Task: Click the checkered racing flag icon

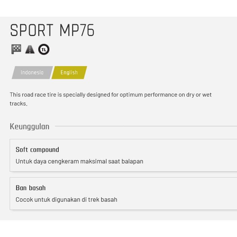Action: 16,49
